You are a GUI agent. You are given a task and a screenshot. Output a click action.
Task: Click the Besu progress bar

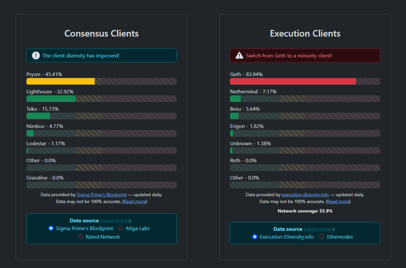click(305, 116)
